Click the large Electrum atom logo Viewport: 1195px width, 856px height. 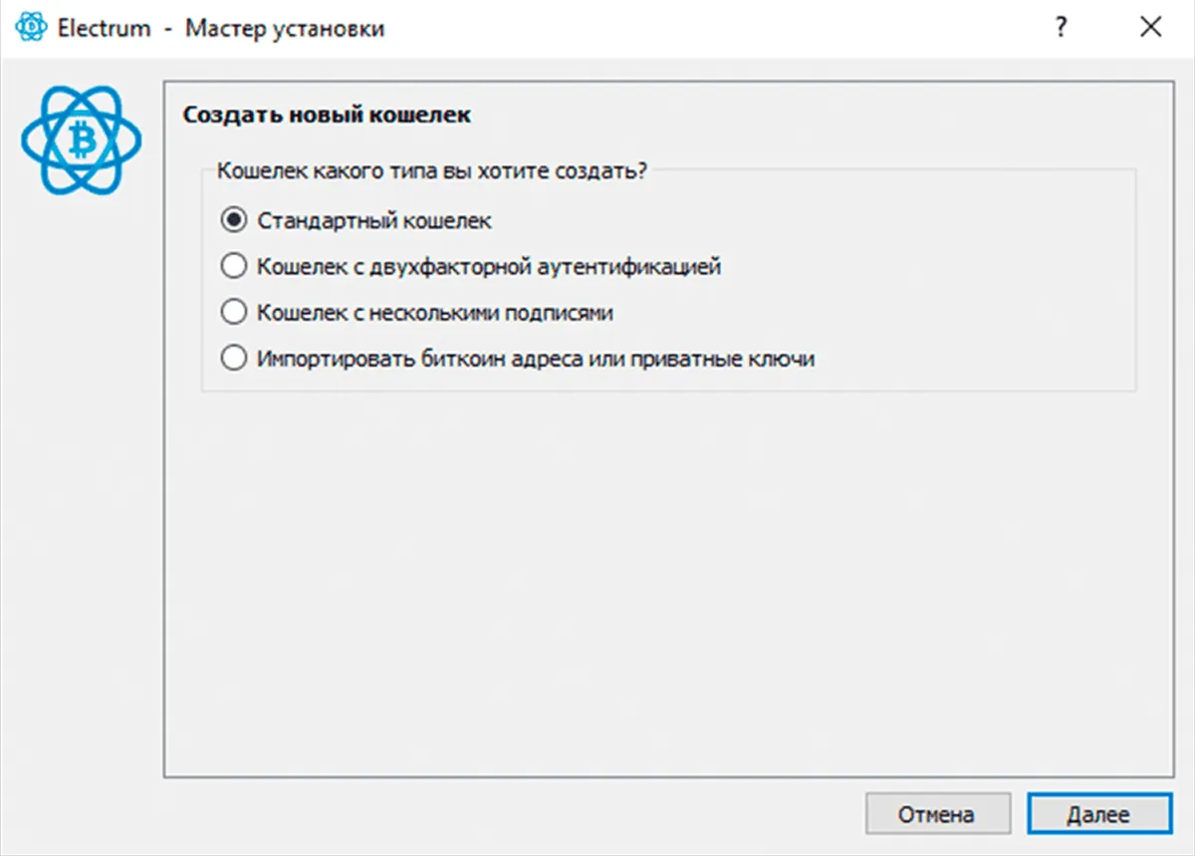pos(82,140)
